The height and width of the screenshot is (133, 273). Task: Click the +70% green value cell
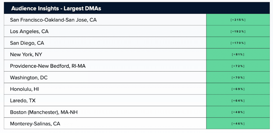coord(238,78)
